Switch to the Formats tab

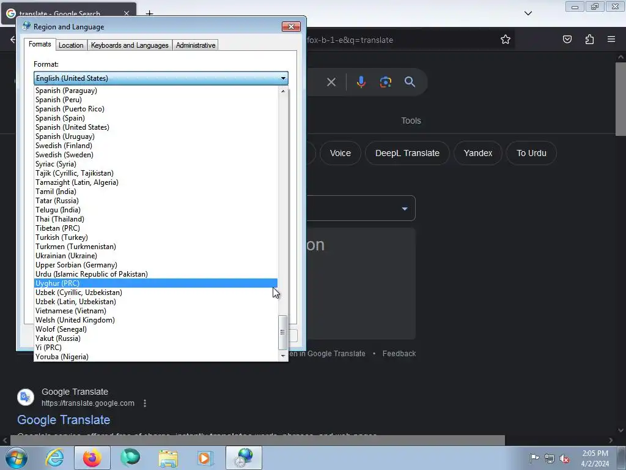pos(40,44)
